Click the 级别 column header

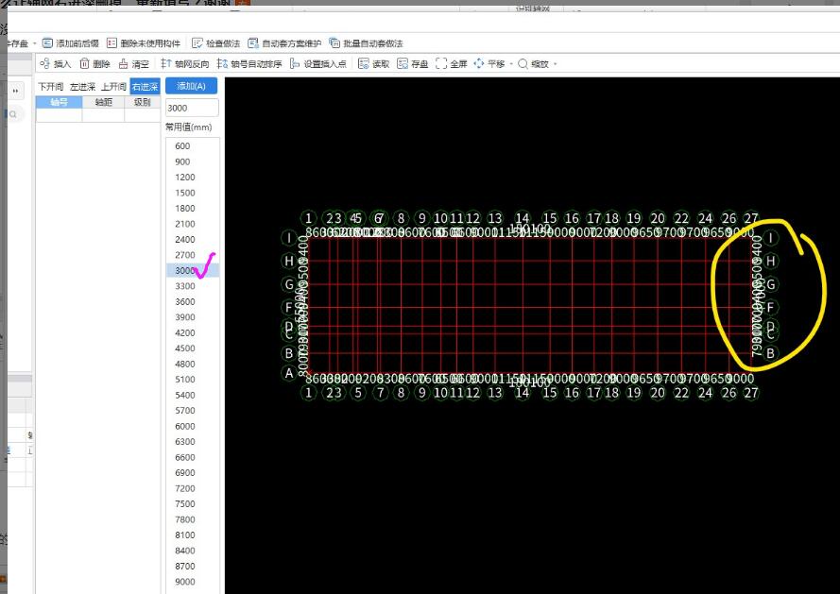(x=143, y=102)
